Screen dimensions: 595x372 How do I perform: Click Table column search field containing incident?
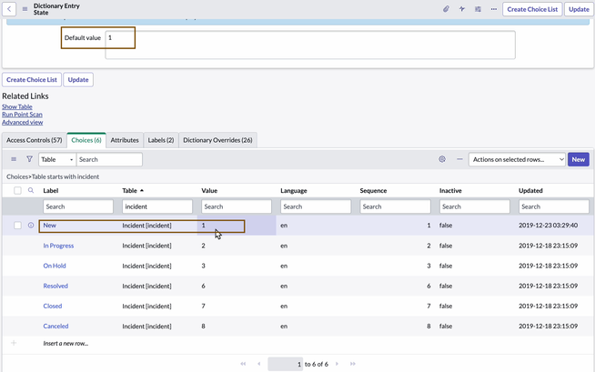coord(157,206)
